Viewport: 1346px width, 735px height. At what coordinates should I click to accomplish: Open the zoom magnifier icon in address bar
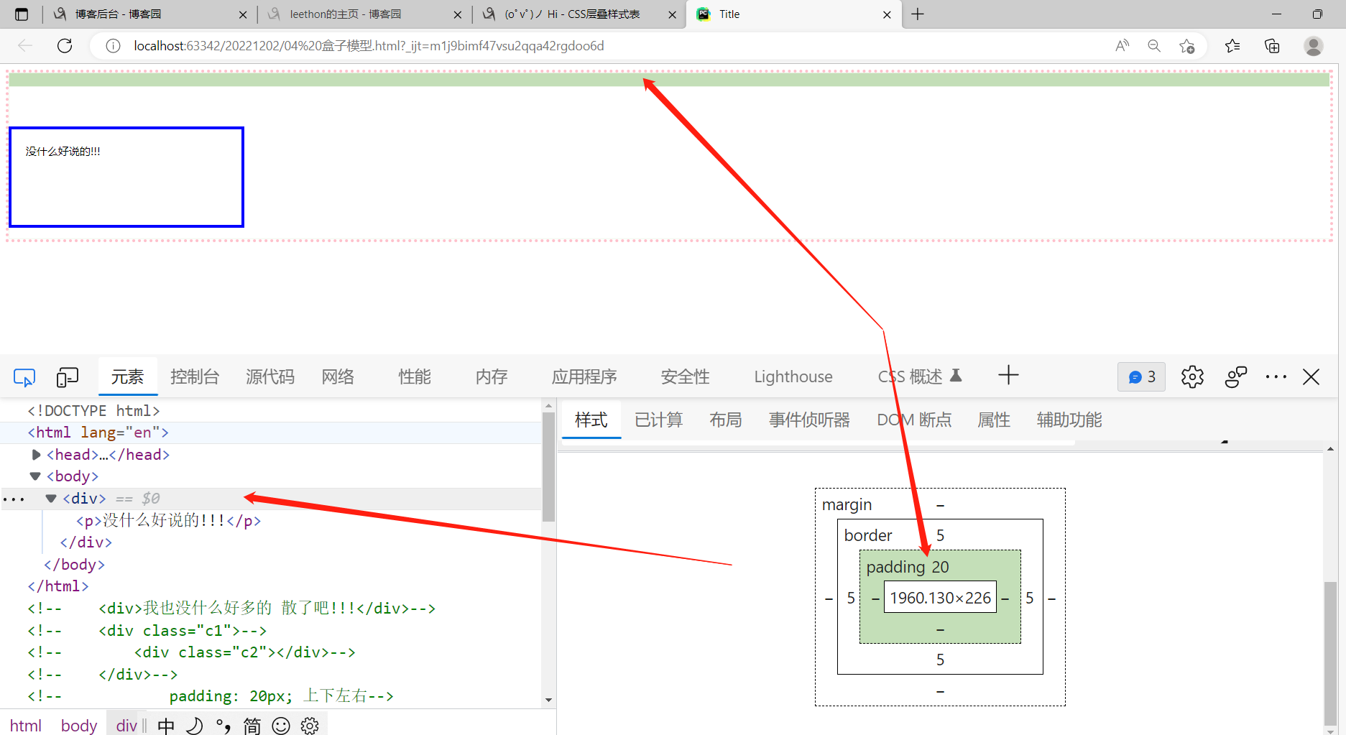(1154, 46)
